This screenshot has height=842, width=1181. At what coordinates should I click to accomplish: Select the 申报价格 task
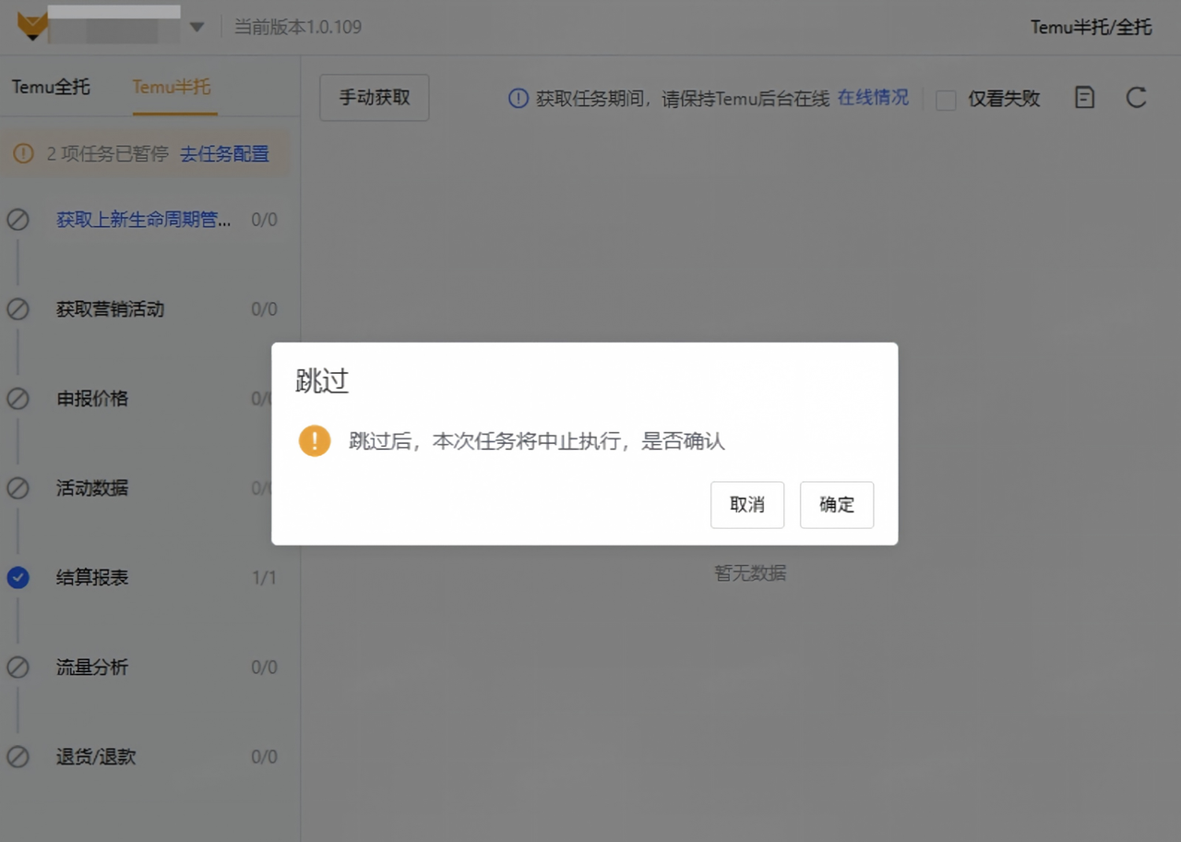pyautogui.click(x=92, y=399)
